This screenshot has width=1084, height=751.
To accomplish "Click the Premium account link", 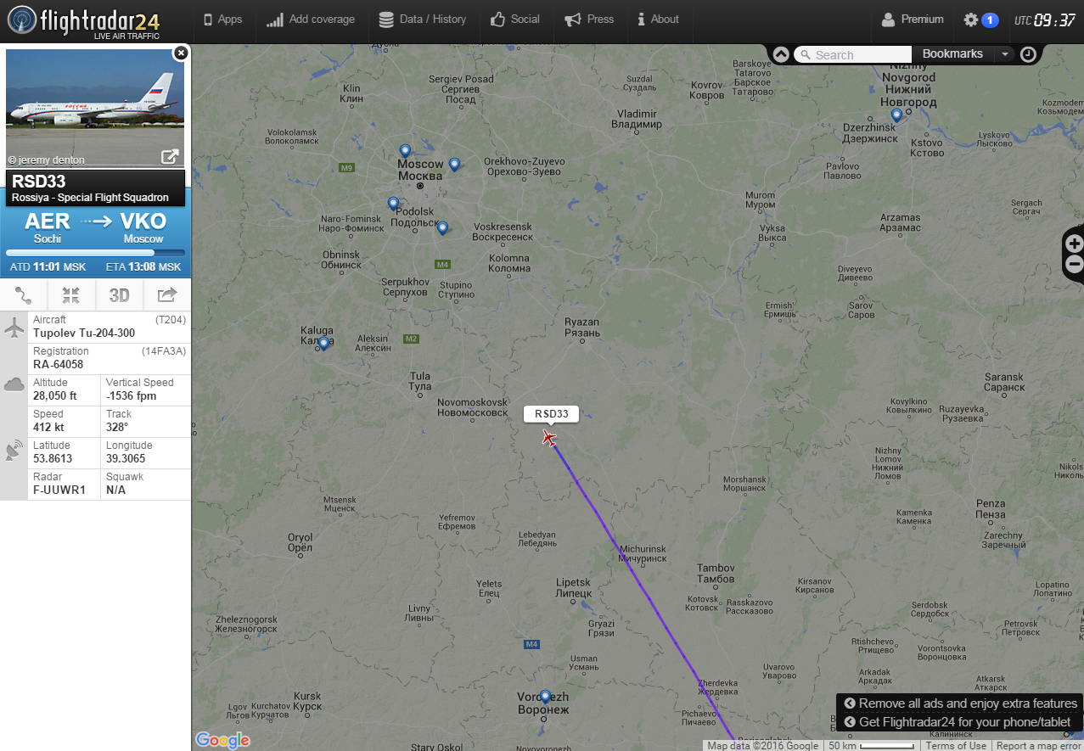I will click(x=913, y=19).
